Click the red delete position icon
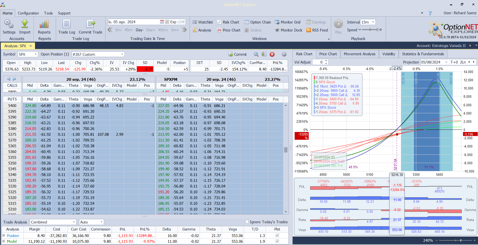478x245 pixels. click(x=272, y=54)
